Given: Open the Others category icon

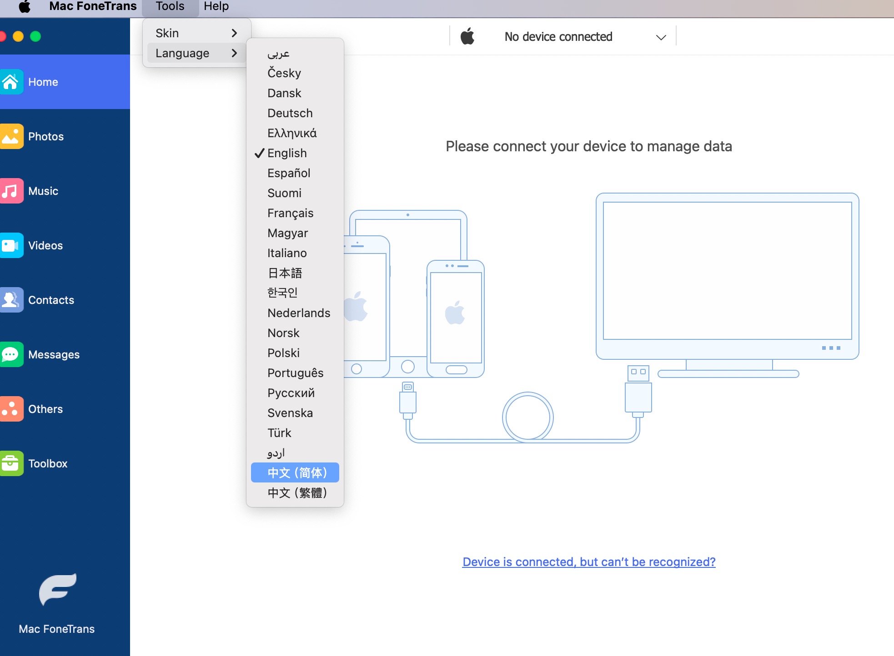Looking at the screenshot, I should point(11,409).
